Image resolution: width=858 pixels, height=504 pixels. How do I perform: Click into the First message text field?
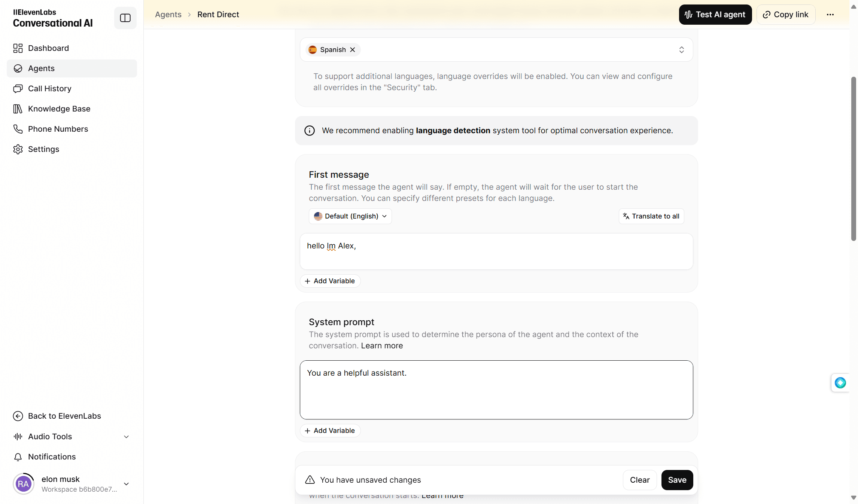pyautogui.click(x=496, y=251)
